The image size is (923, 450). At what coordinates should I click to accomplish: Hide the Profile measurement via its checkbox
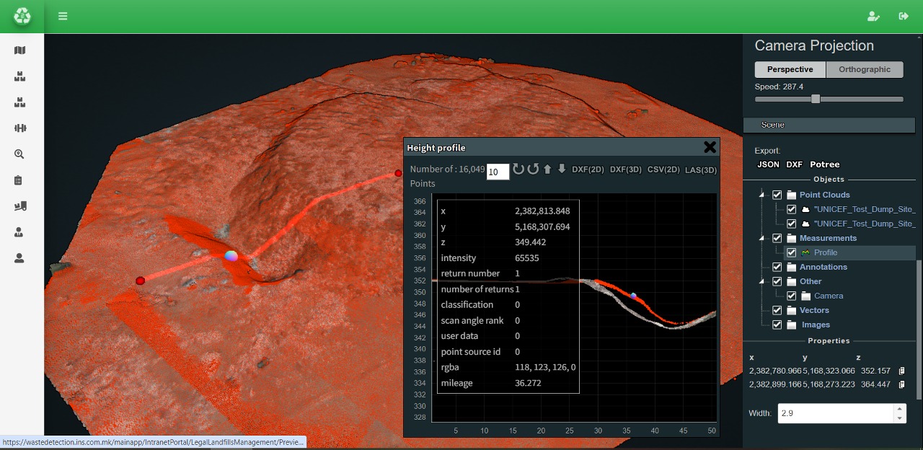(792, 252)
